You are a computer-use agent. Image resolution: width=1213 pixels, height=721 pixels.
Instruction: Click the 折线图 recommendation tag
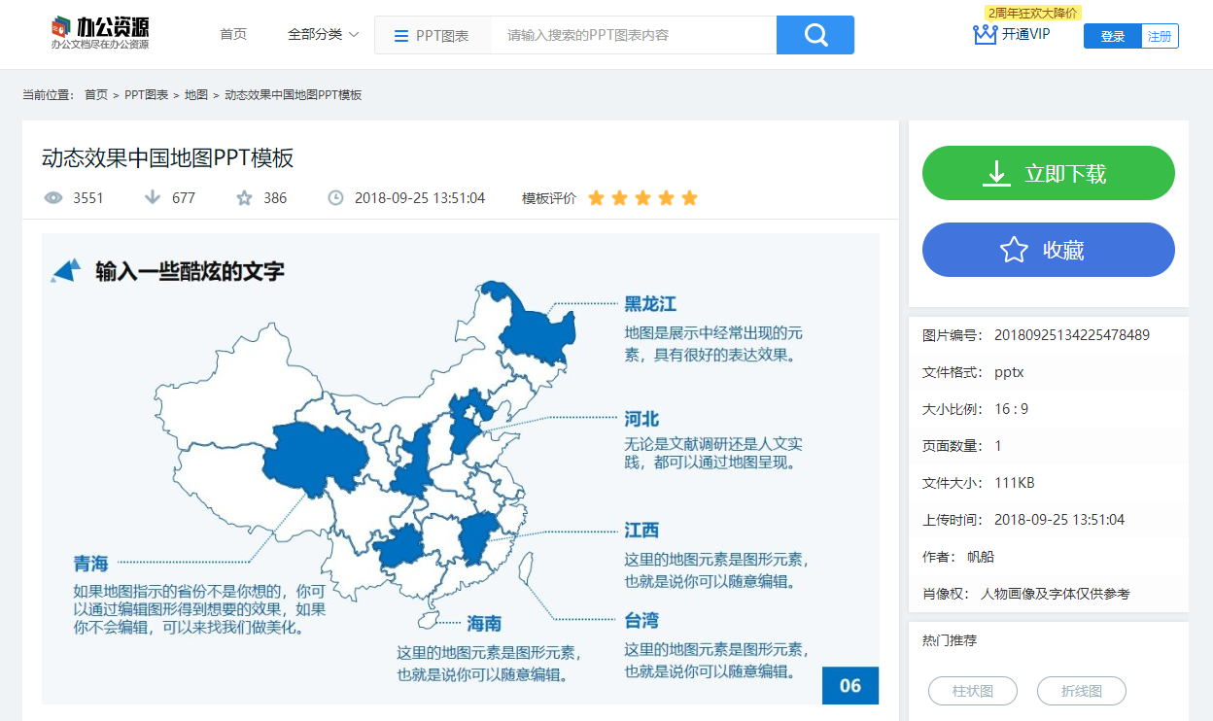tap(1082, 691)
